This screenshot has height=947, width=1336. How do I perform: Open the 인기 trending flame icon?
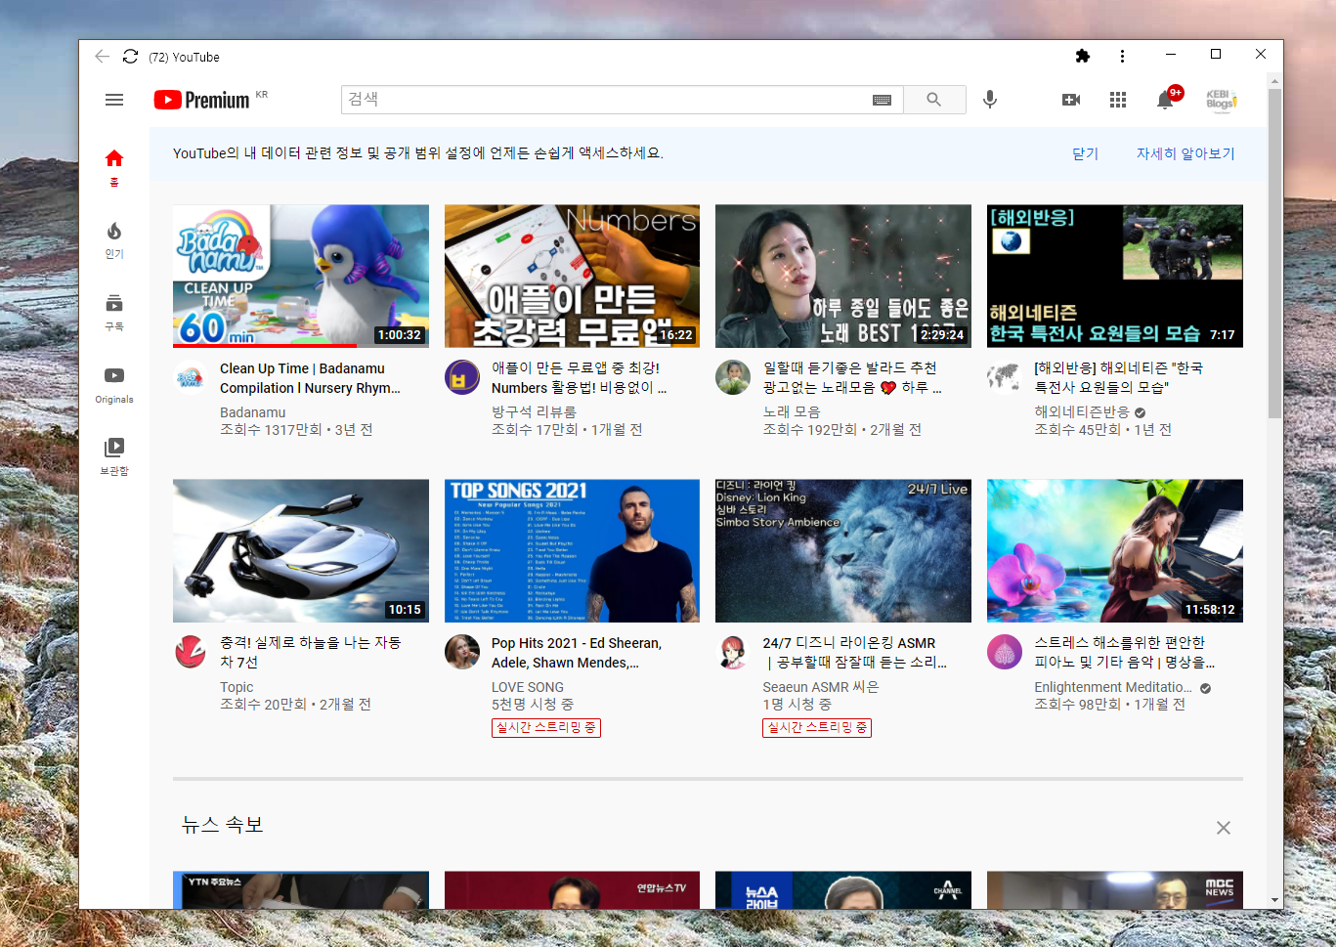tap(114, 235)
